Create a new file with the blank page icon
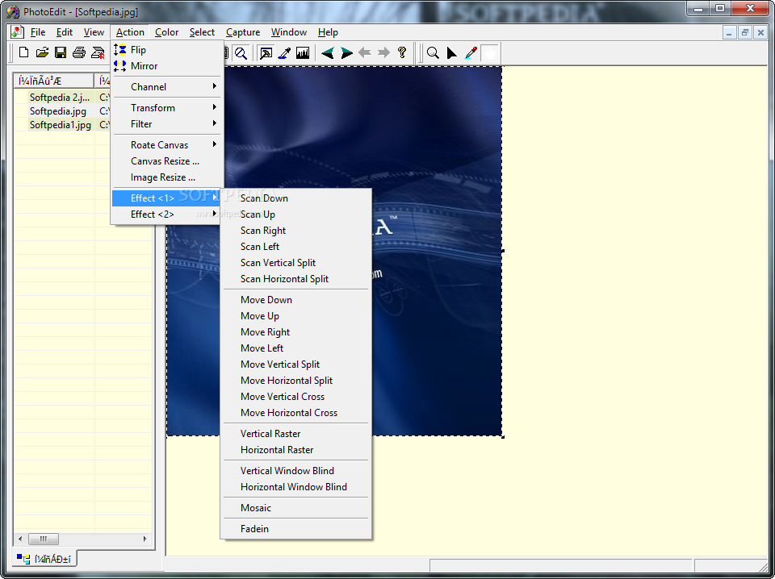775x579 pixels. 23,52
